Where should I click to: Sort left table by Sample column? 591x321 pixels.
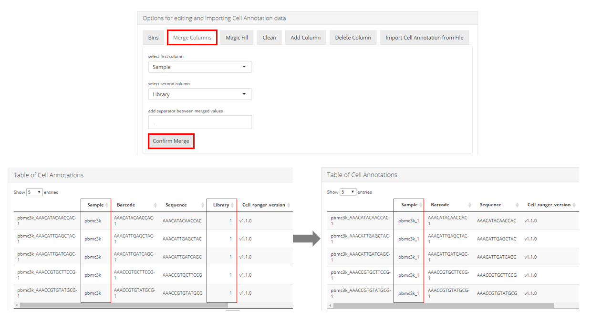tap(96, 205)
